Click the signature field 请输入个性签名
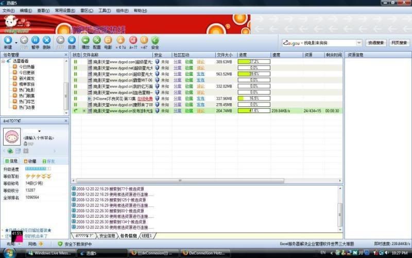Screen dimensions: 412x258 pyautogui.click(x=38, y=138)
